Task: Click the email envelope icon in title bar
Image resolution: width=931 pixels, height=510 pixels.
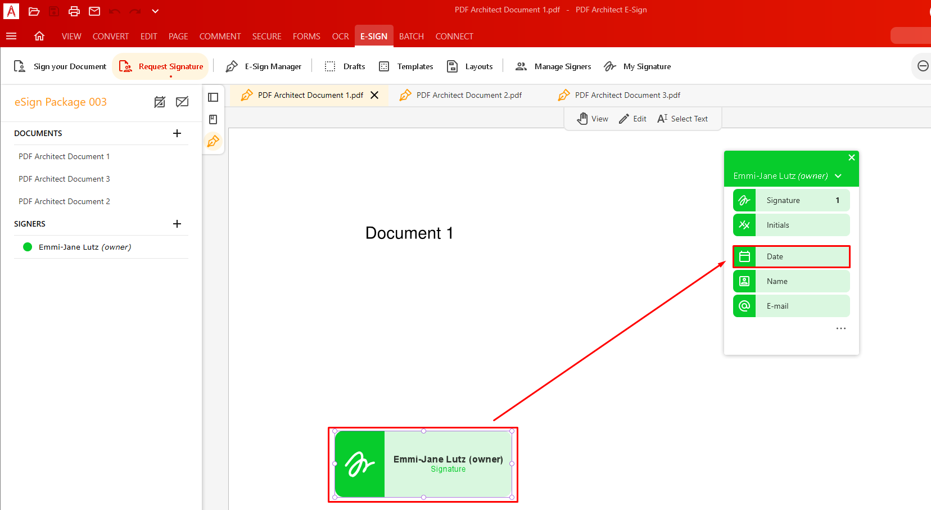Action: coord(94,11)
